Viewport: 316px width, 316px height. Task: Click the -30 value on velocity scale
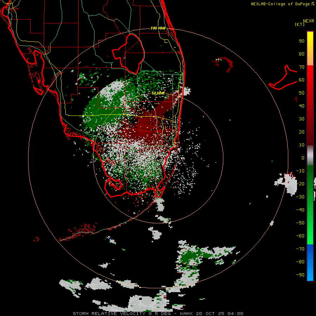pyautogui.click(x=300, y=197)
